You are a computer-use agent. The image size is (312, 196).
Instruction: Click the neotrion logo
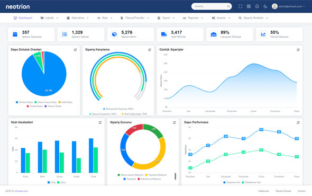tap(17, 6)
